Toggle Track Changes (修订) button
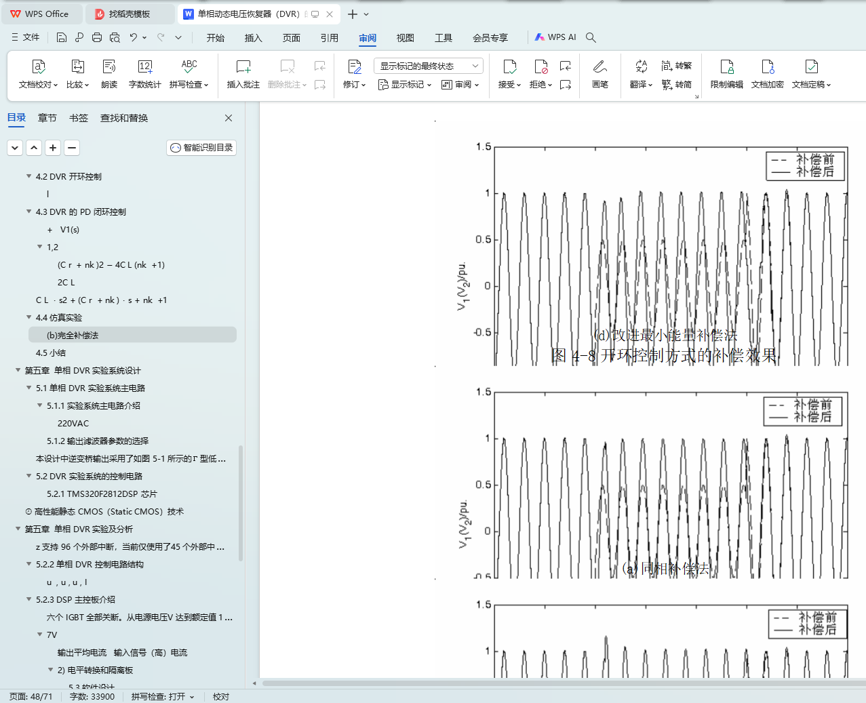866x703 pixels. point(354,67)
